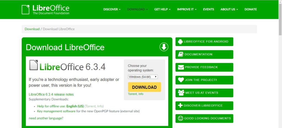This screenshot has width=282, height=128.
Task: Open the Events page from the navbar
Action: click(x=208, y=9)
